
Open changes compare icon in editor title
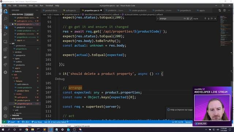click(x=220, y=11)
